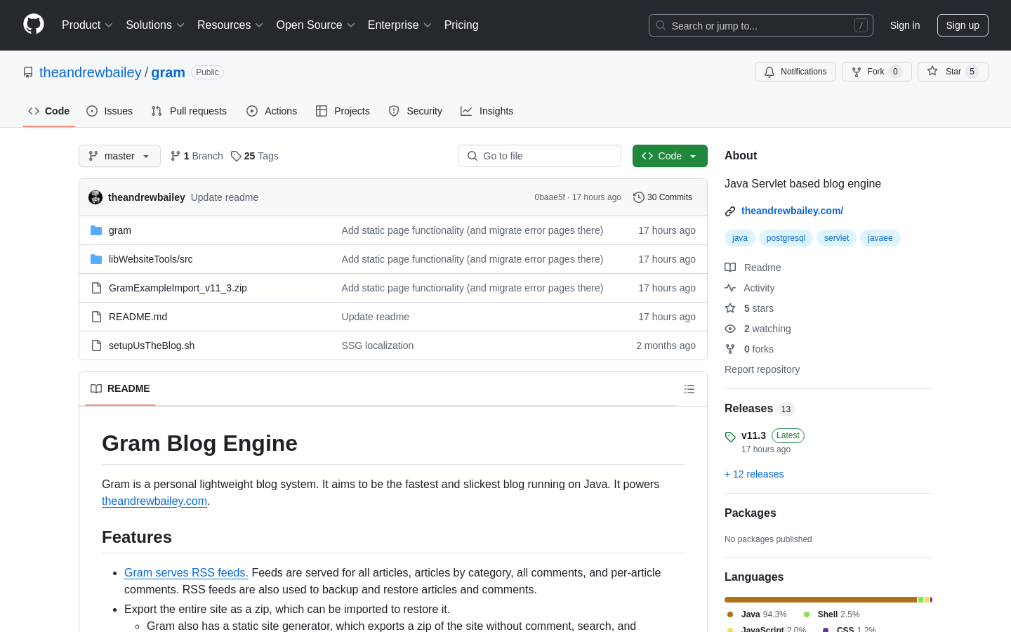Image resolution: width=1011 pixels, height=632 pixels.
Task: Click the java topic tag
Action: [x=740, y=238]
